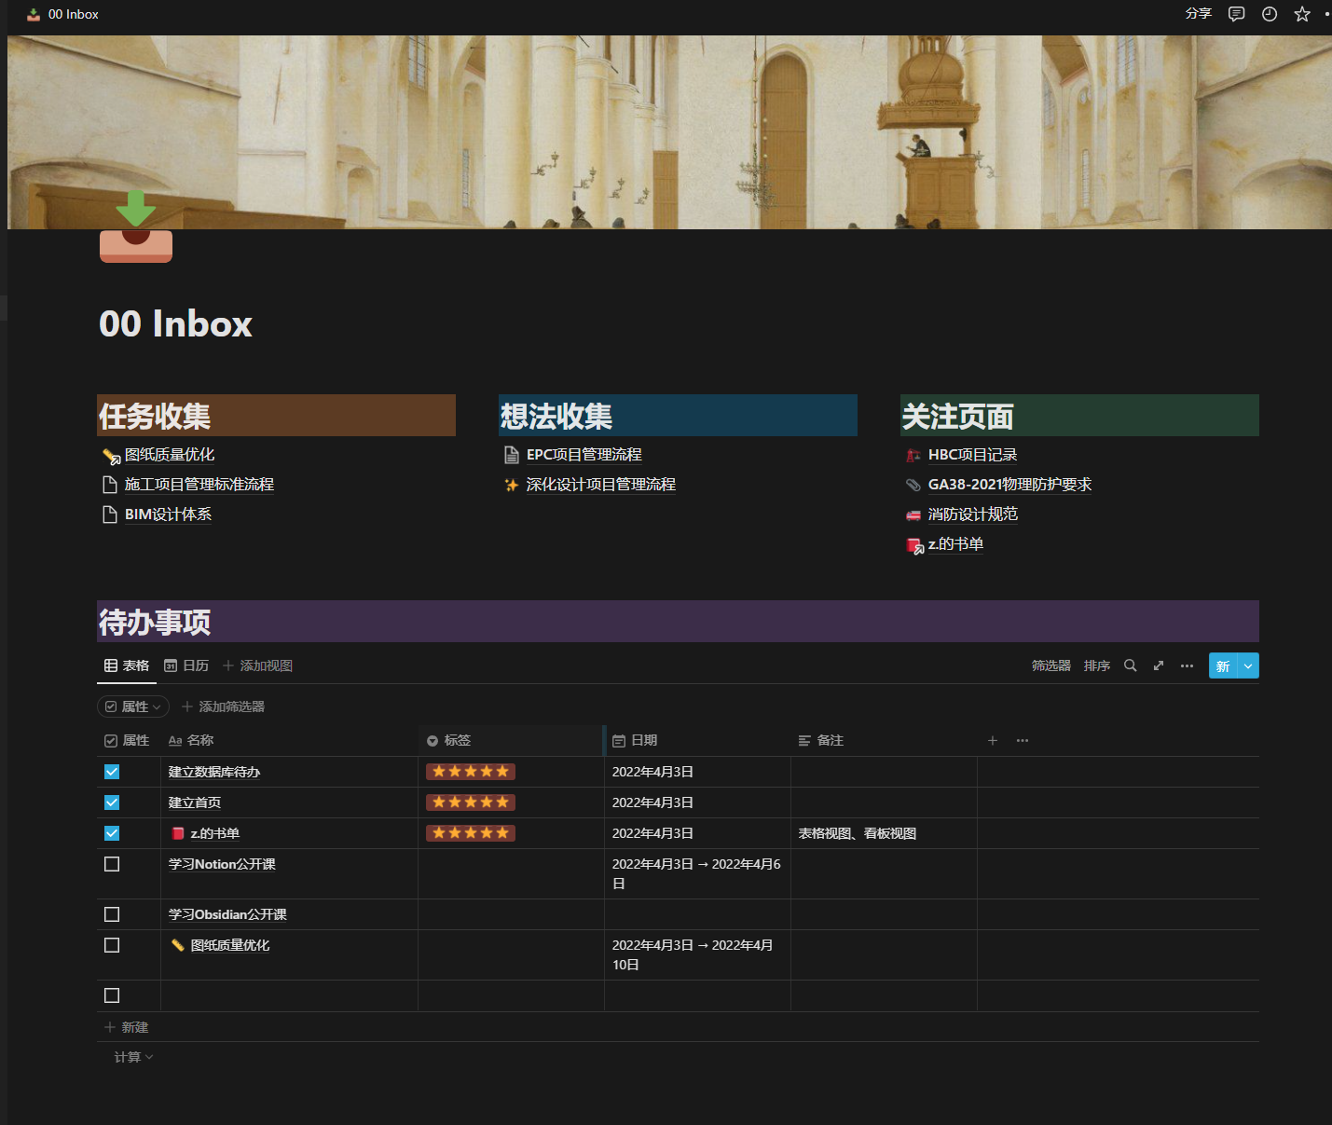Switch to the 表格 view tab

click(x=127, y=665)
